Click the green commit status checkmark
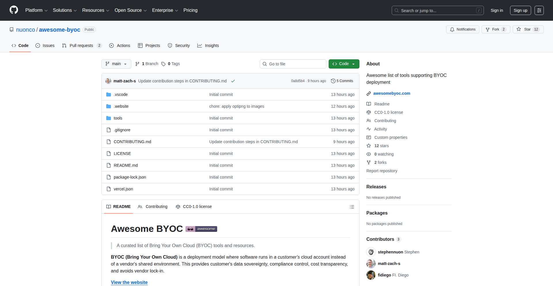 (x=233, y=81)
